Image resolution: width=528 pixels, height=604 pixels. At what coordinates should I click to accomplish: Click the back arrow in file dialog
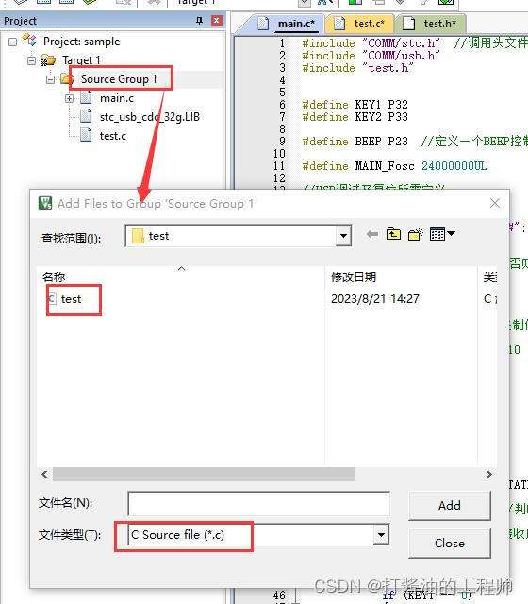tap(372, 234)
